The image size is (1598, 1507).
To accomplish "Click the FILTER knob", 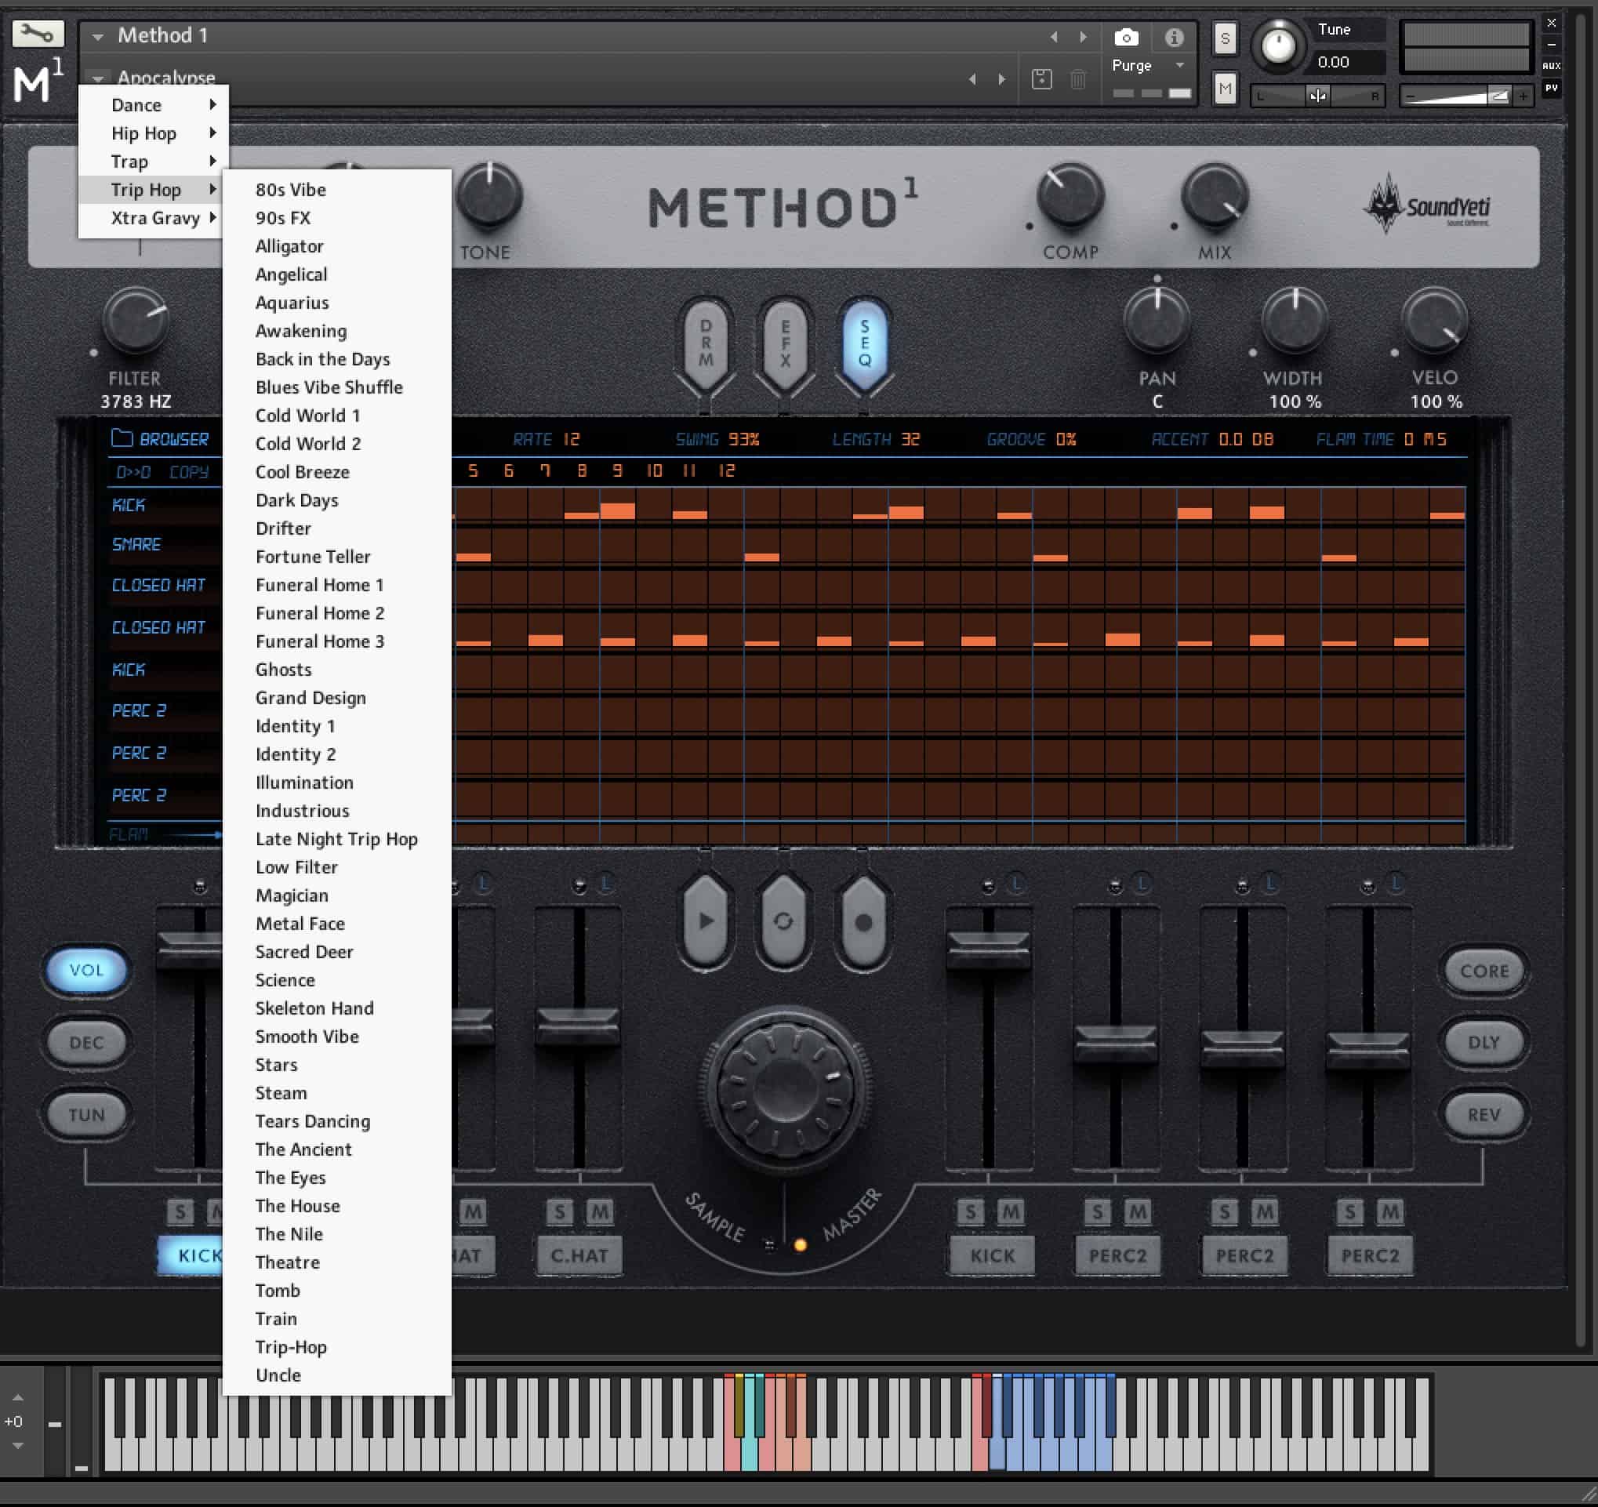I will 135,320.
